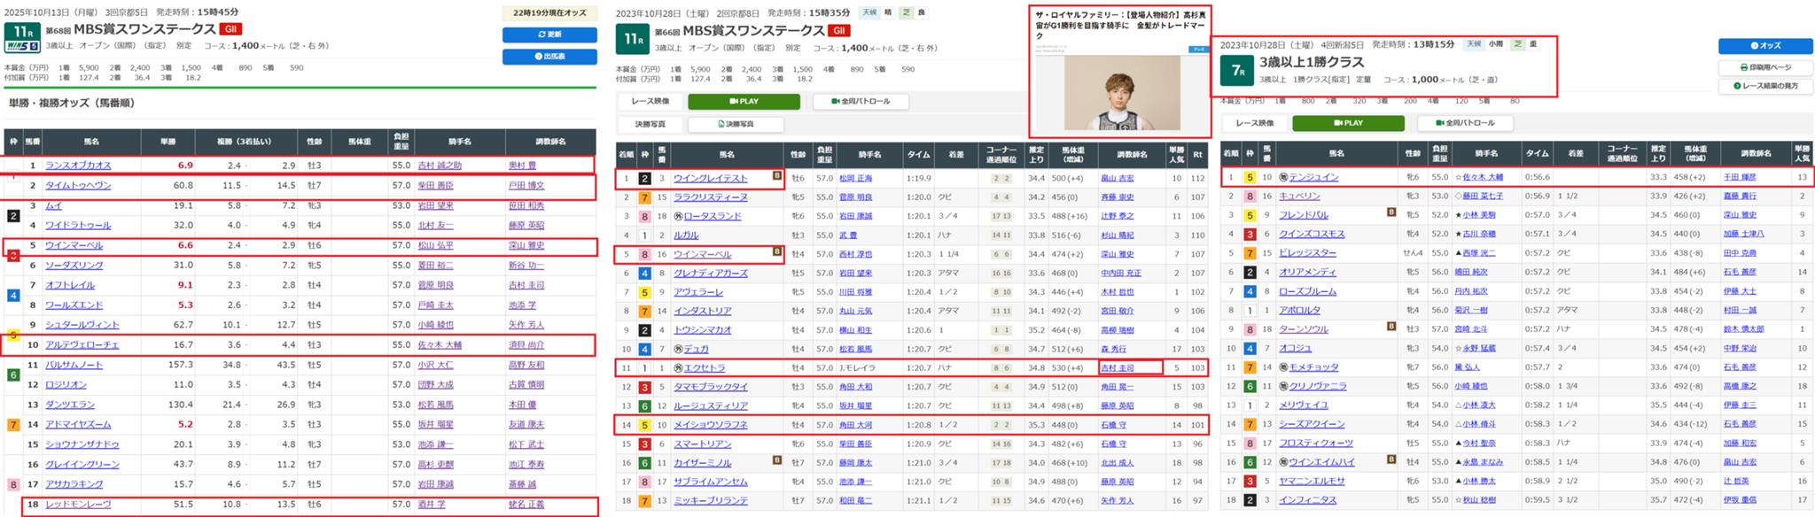Open horse link キュベリン
This screenshot has height=517, width=1815.
pyautogui.click(x=1299, y=197)
